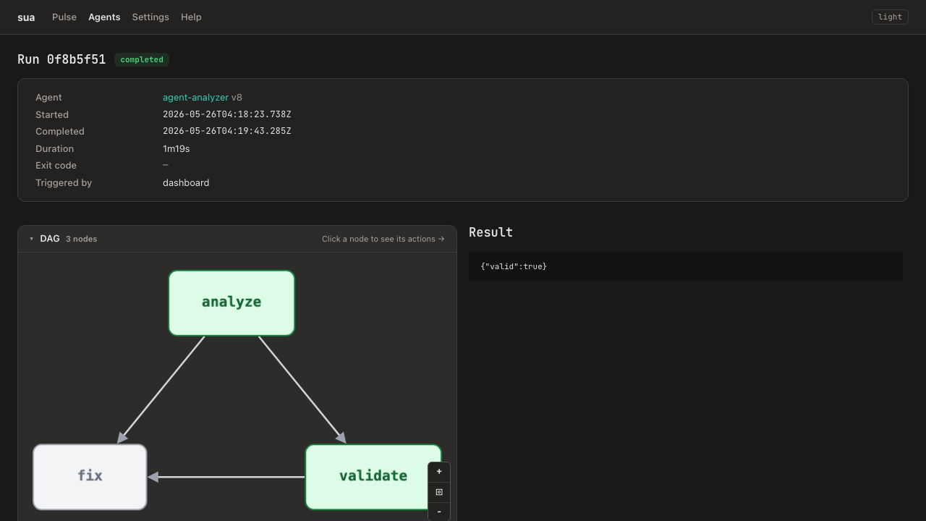Click the Completed timestamp value
This screenshot has height=521, width=926.
227,131
